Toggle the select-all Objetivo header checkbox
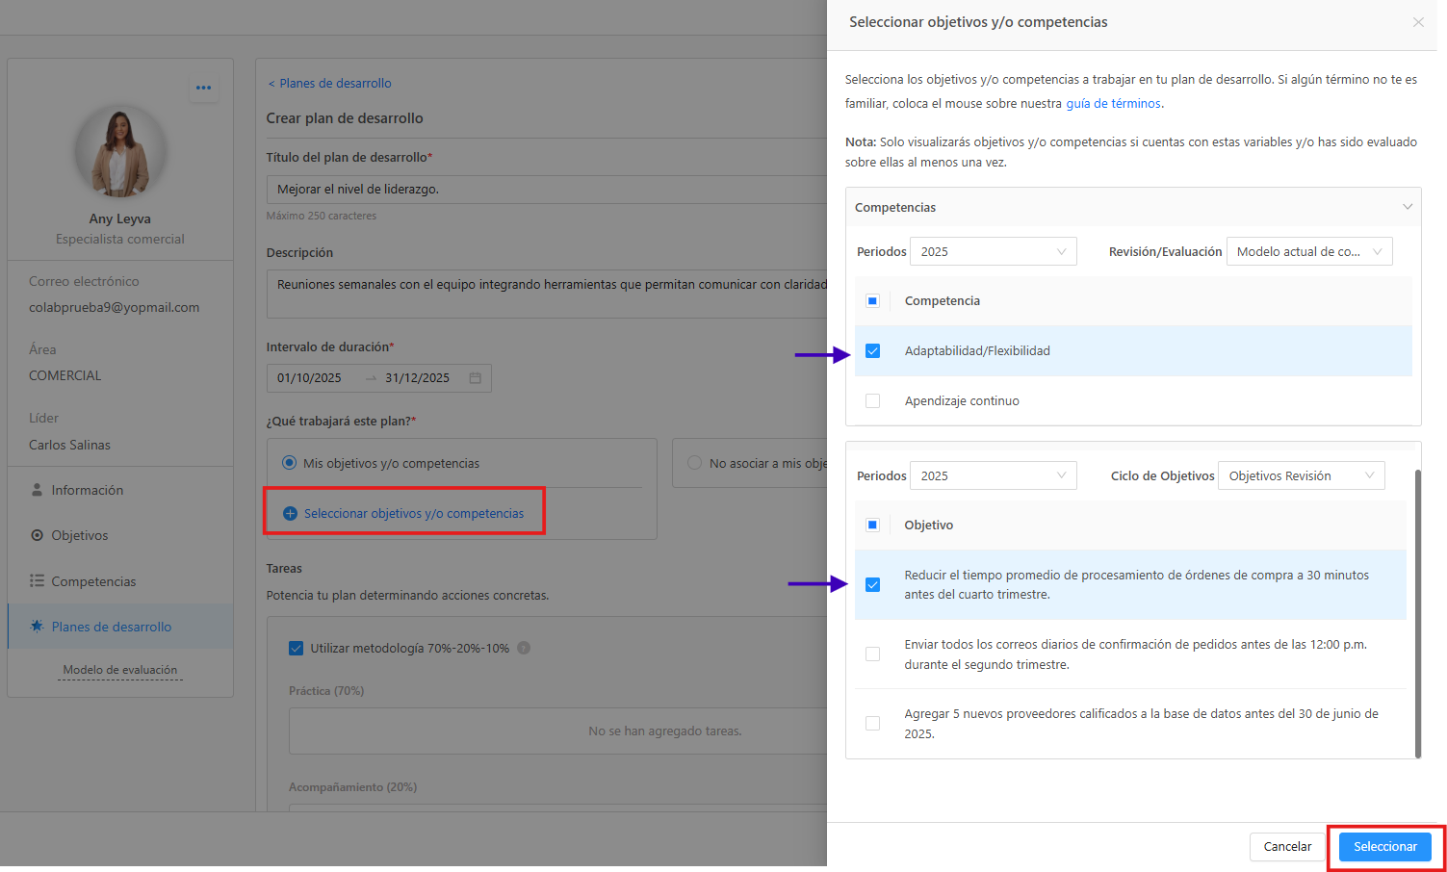 click(872, 526)
